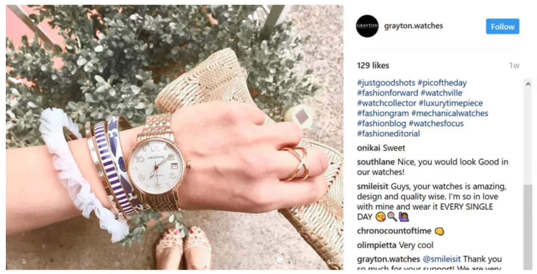
Task: Open the grayton.watches username at the top
Action: coord(414,26)
